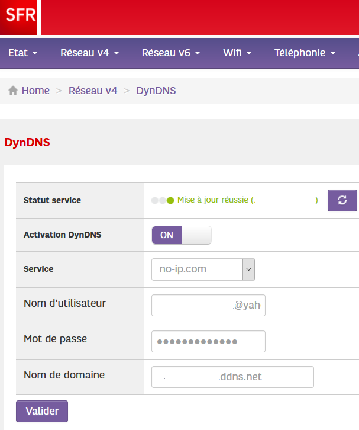Click the DynDNS breadcrumb link
Image resolution: width=359 pixels, height=430 pixels.
point(156,91)
